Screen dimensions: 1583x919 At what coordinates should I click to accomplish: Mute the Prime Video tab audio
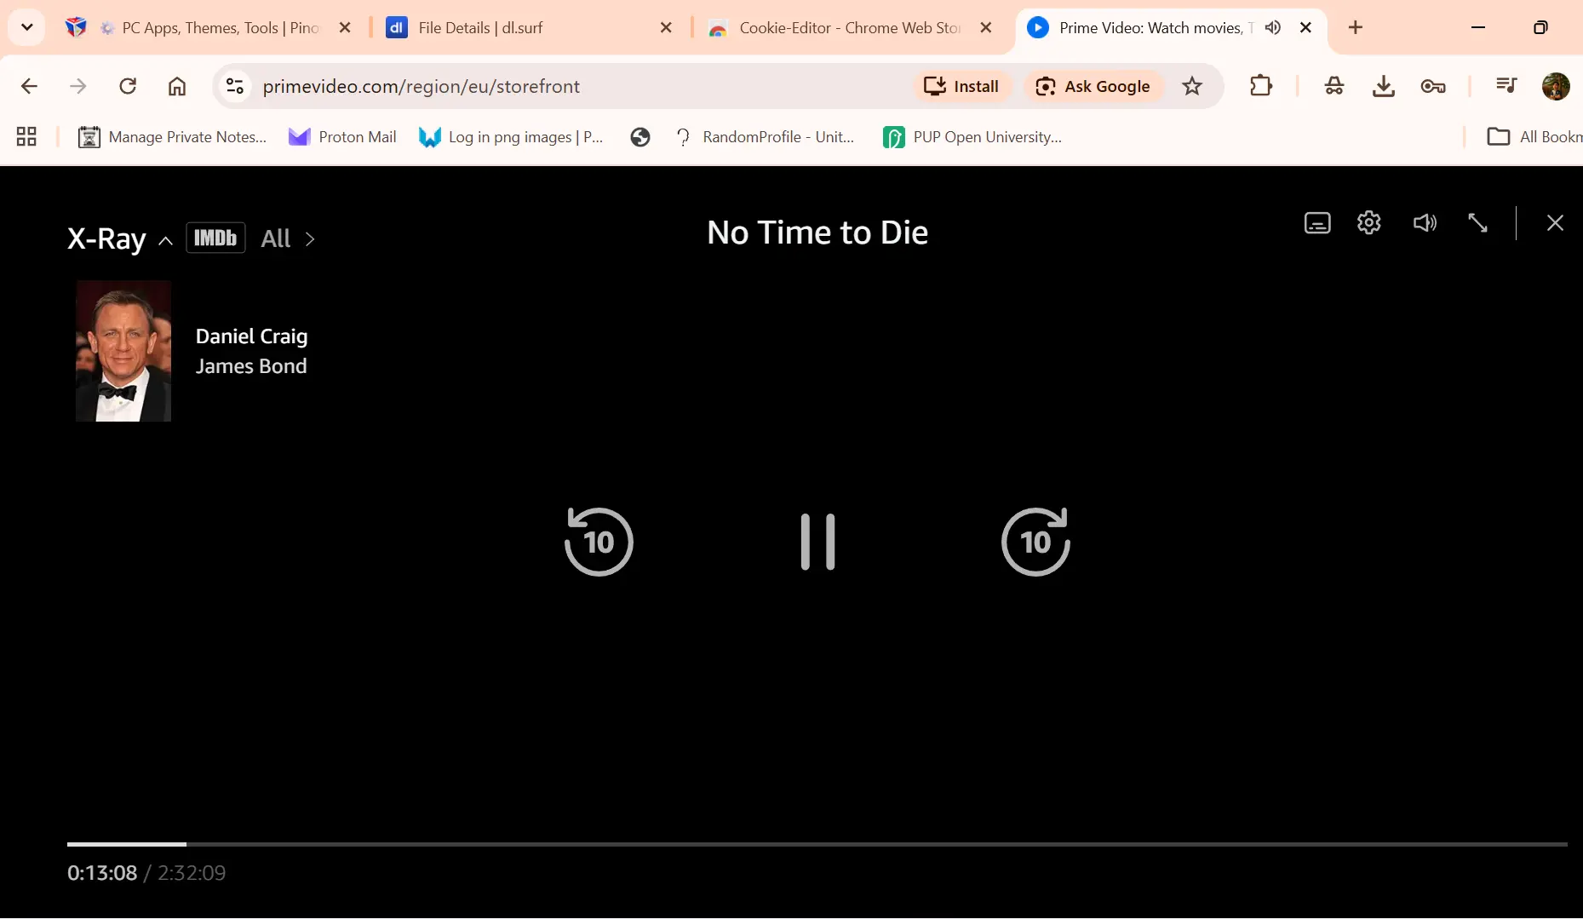[x=1273, y=28]
